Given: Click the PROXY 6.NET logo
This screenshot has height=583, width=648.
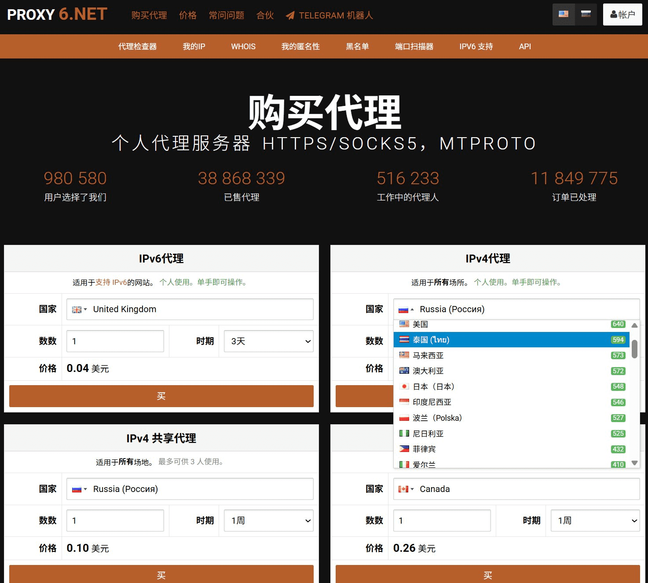Looking at the screenshot, I should point(57,15).
